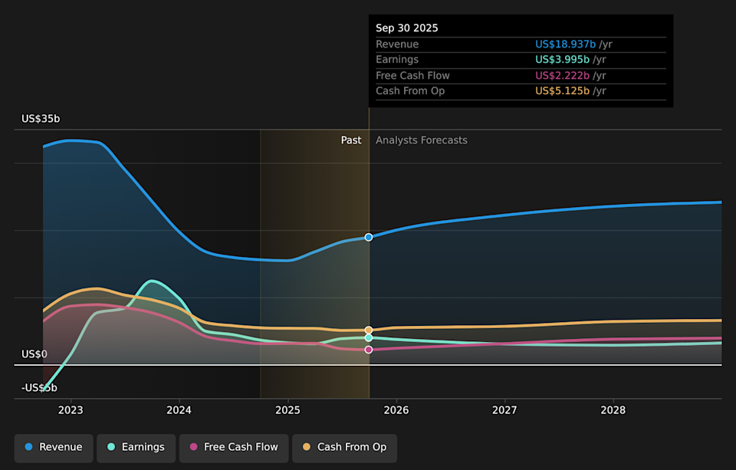
Task: Click the 2026 label on the x-axis
Action: tap(396, 410)
